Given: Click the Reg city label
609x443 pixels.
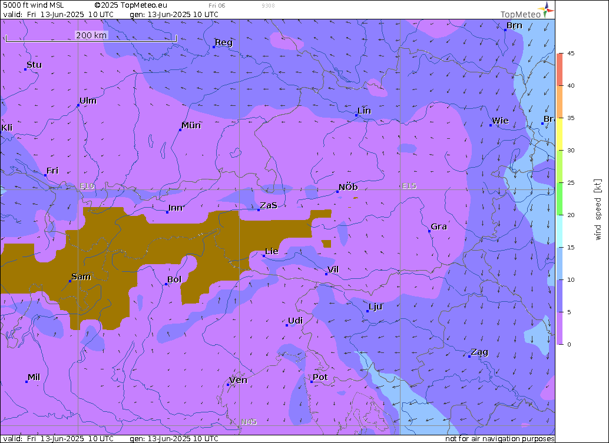Looking at the screenshot, I should point(224,43).
